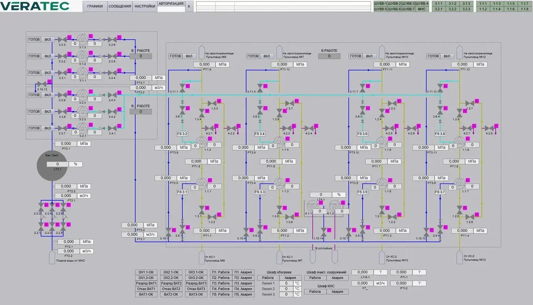Open the НАСТРОЙКИ section

click(145, 6)
